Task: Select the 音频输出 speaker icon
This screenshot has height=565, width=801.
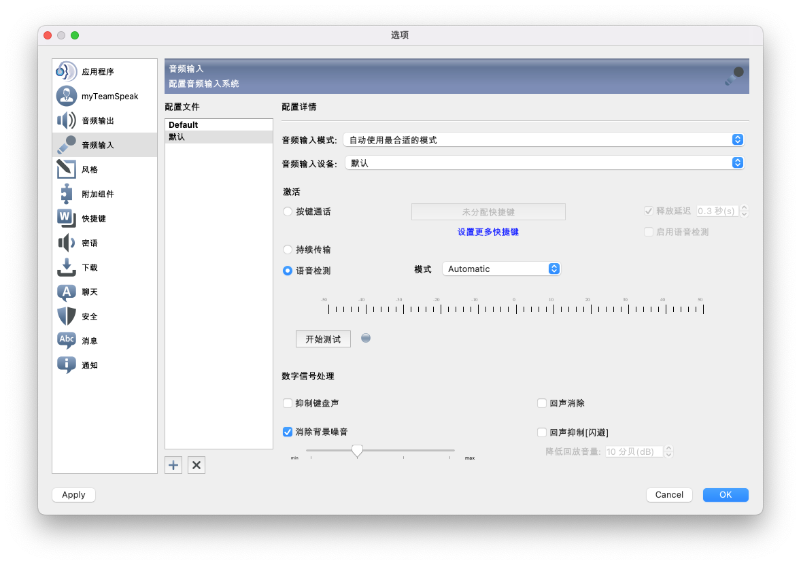Action: 66,120
